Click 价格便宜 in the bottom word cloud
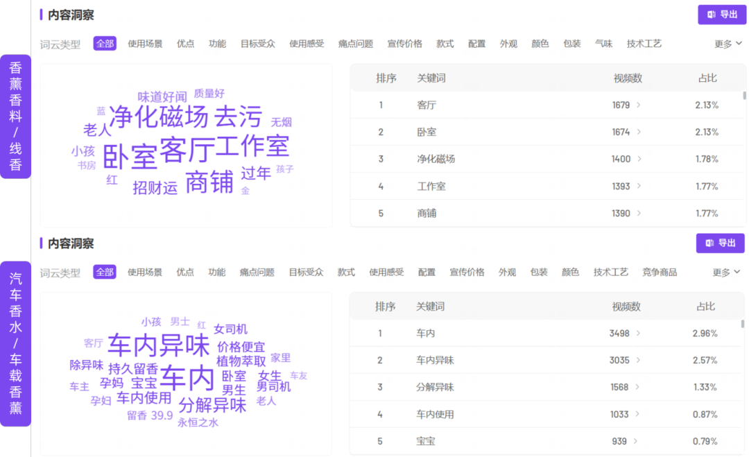This screenshot has height=457, width=749. pyautogui.click(x=241, y=347)
